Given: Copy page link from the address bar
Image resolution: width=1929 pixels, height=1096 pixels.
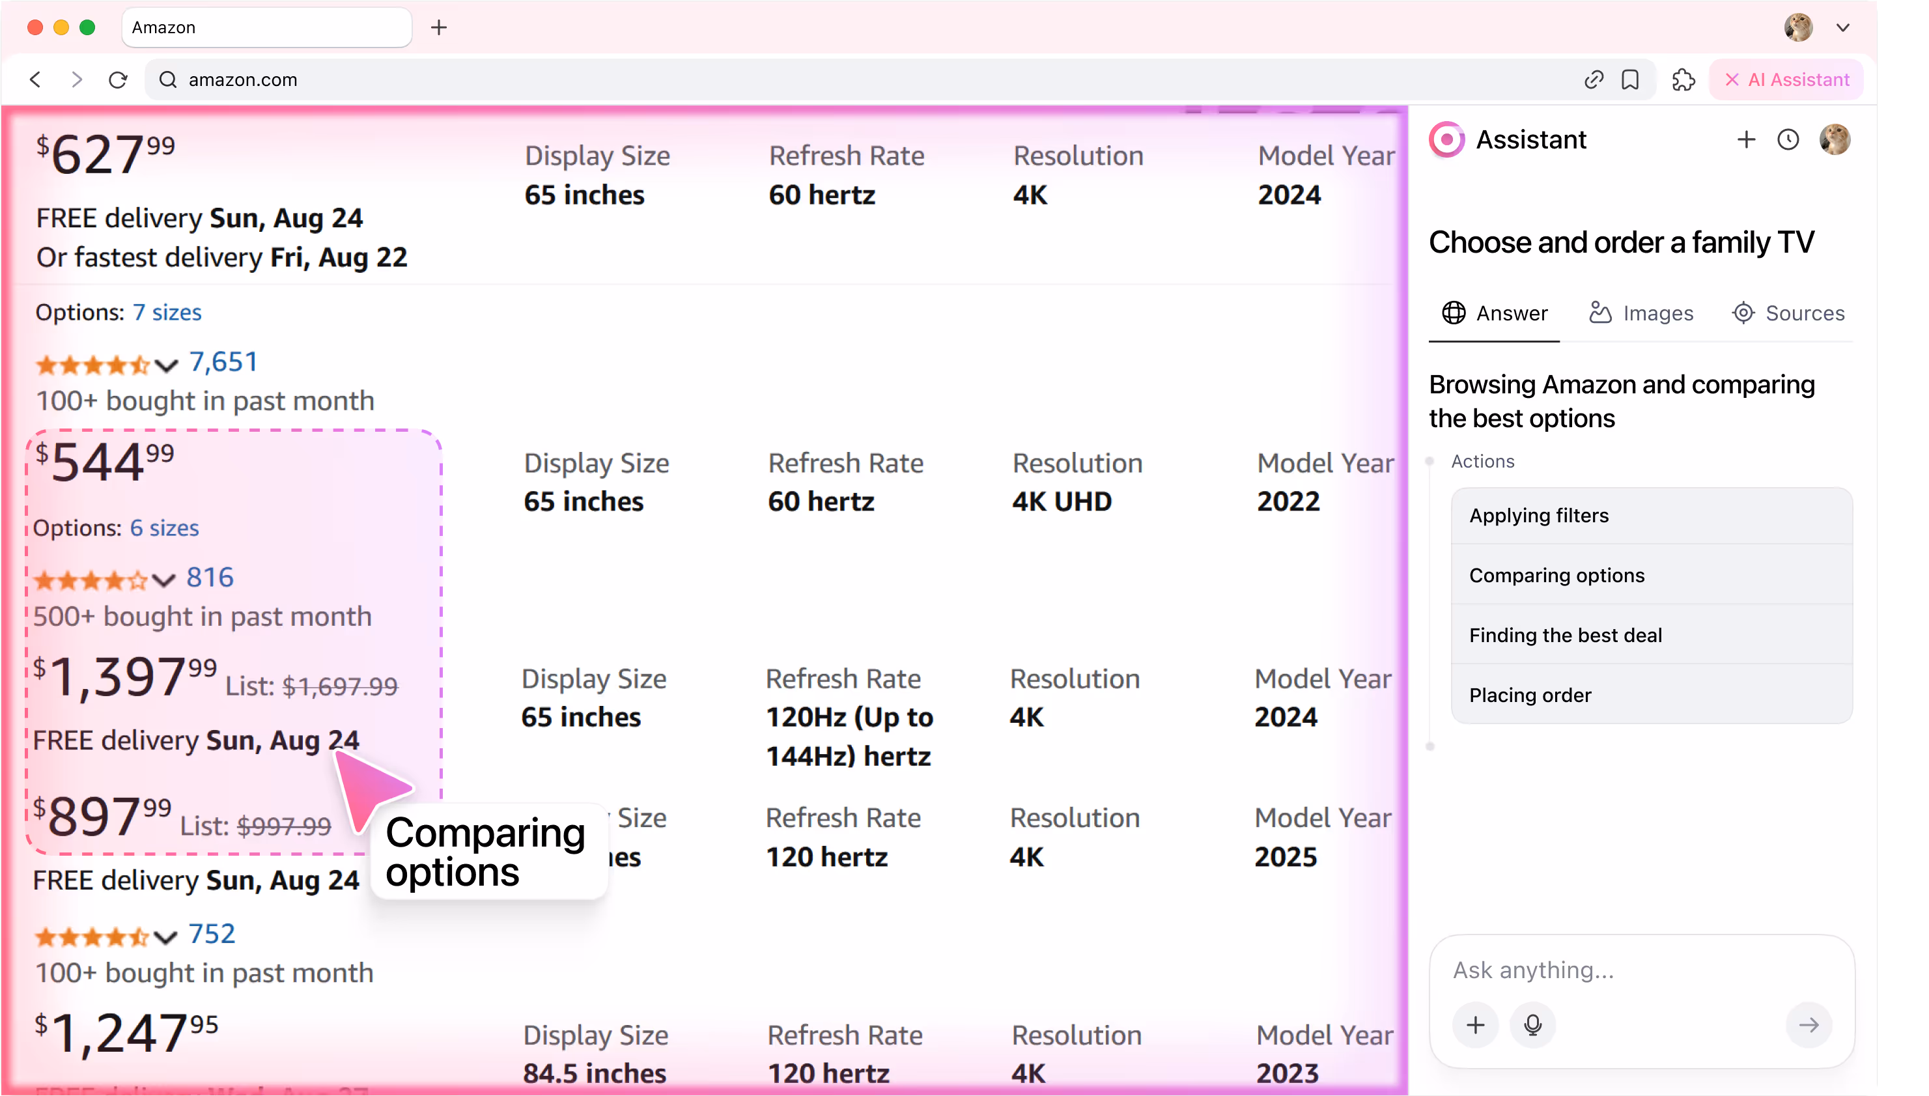Looking at the screenshot, I should point(1594,79).
